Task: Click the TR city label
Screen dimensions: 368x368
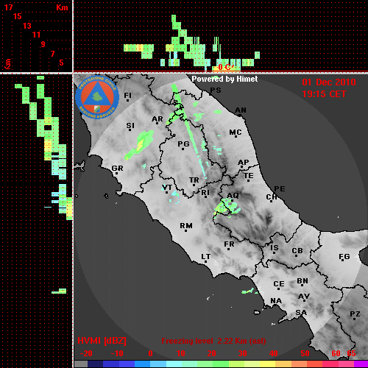Action: click(194, 180)
